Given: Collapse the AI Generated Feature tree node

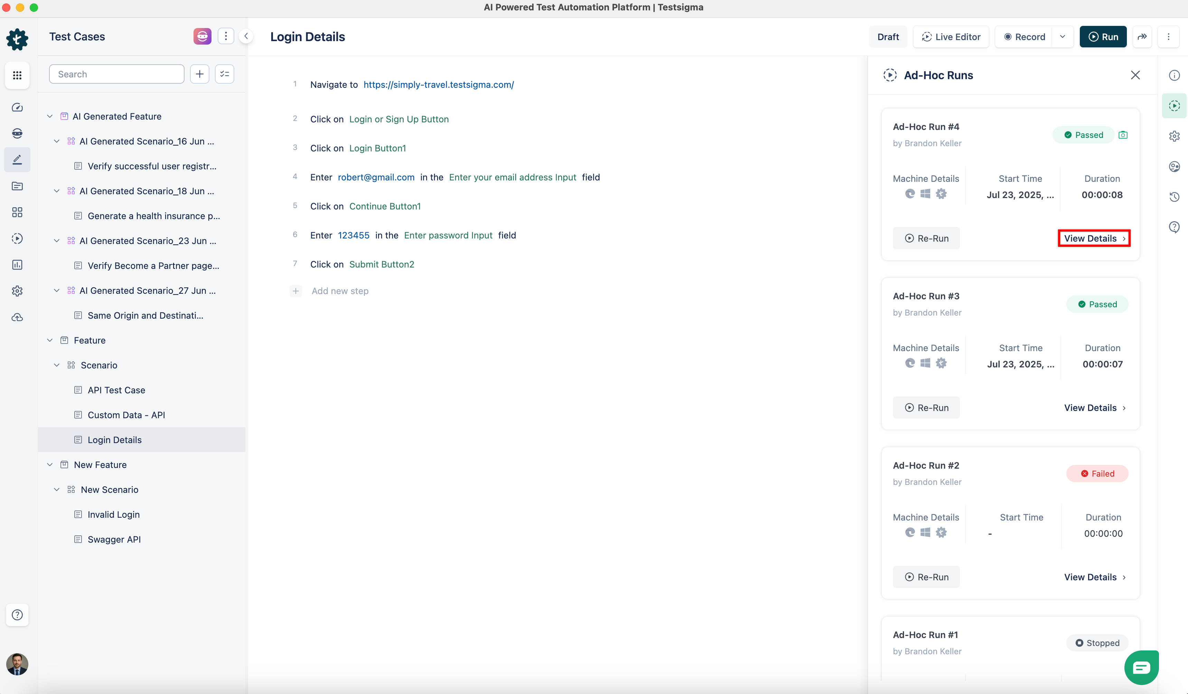Looking at the screenshot, I should point(50,116).
